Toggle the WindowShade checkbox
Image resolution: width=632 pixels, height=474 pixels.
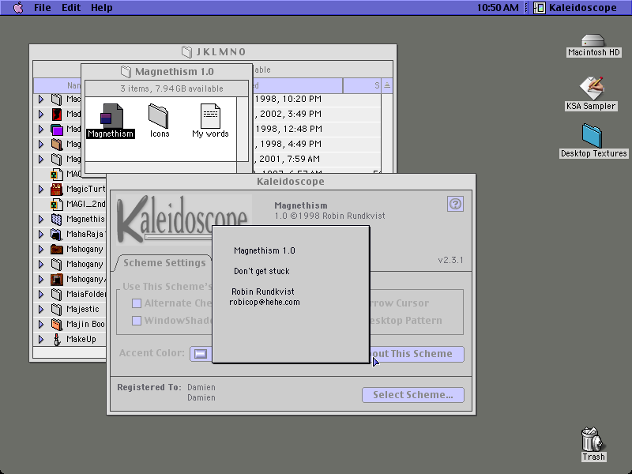coord(137,321)
